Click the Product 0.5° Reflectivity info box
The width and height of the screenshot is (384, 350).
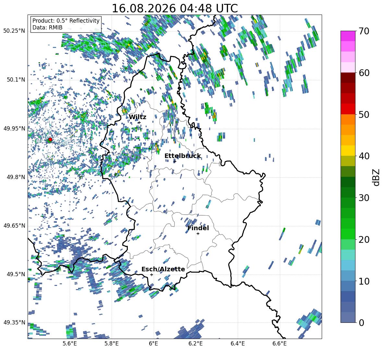point(66,24)
